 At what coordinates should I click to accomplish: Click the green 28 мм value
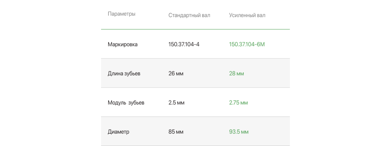(236, 74)
